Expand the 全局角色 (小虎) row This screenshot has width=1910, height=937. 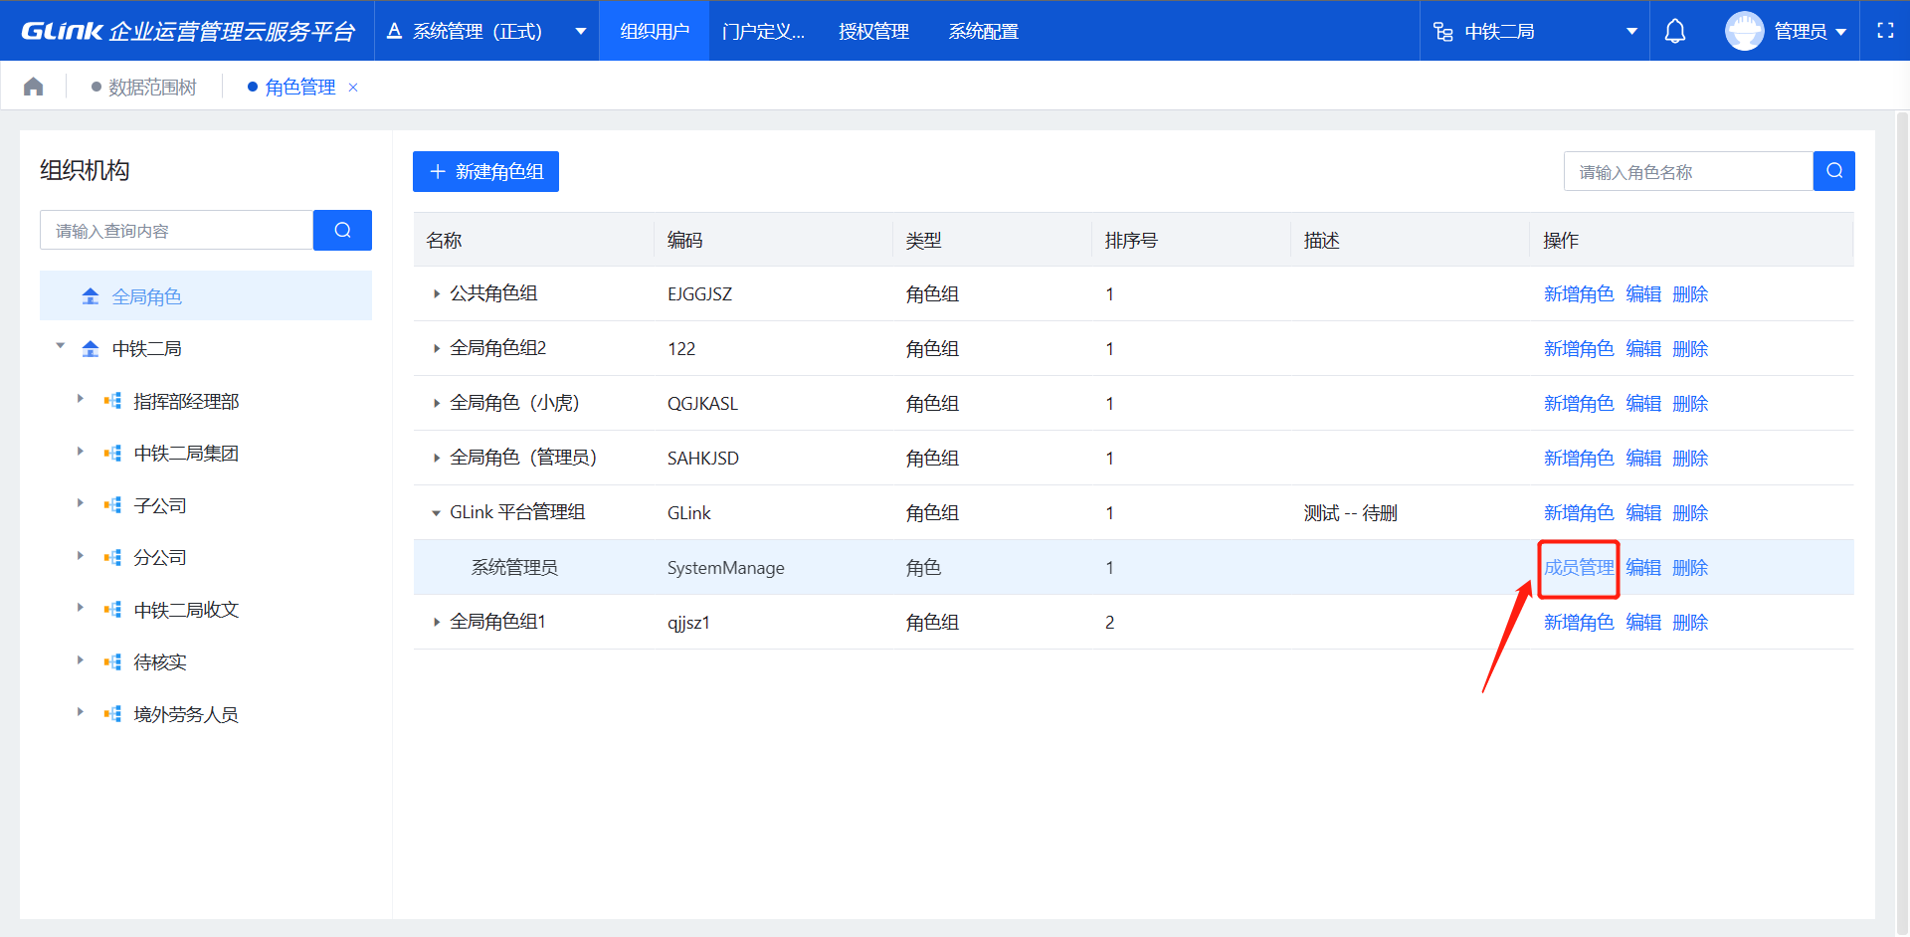tap(436, 403)
